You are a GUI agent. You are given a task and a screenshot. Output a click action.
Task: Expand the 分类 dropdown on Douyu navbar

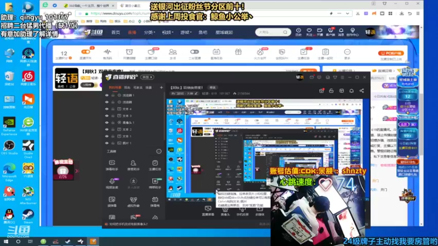[149, 32]
